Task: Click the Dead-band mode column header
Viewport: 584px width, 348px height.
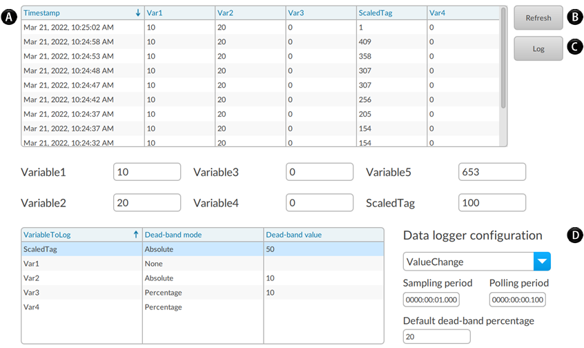Action: (202, 234)
